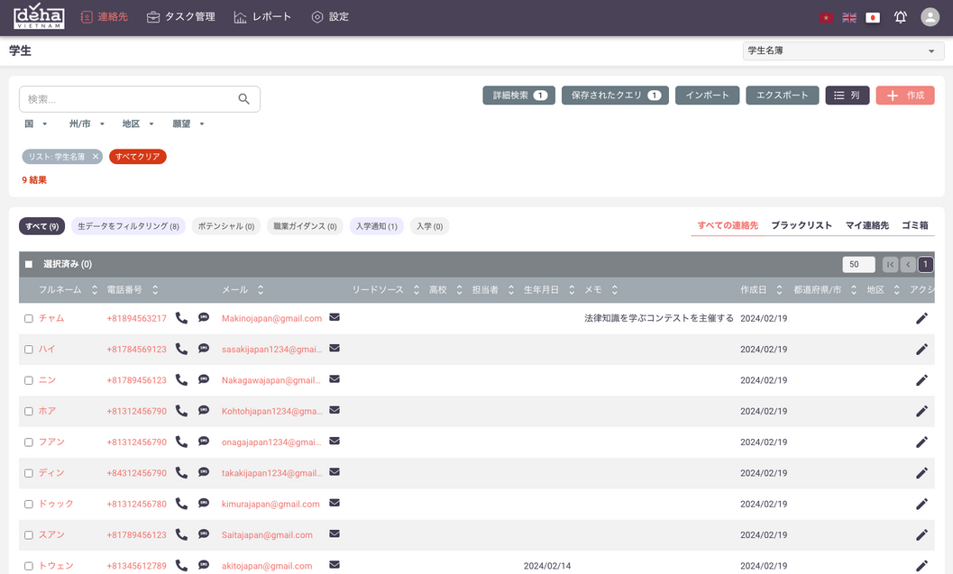This screenshot has height=574, width=953.
Task: Select the ドゥック row checkbox
Action: pos(29,504)
